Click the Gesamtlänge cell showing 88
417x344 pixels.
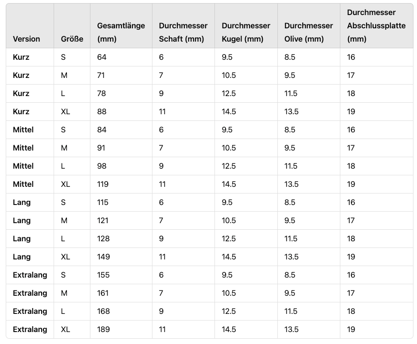click(102, 112)
